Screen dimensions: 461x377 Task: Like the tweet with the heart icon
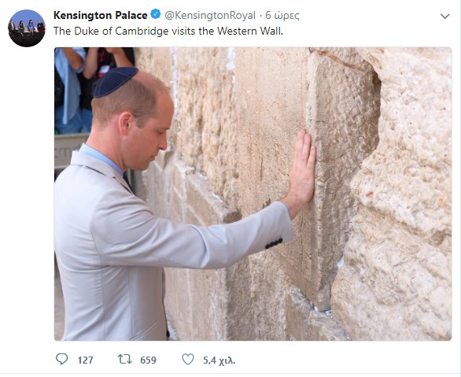[188, 359]
